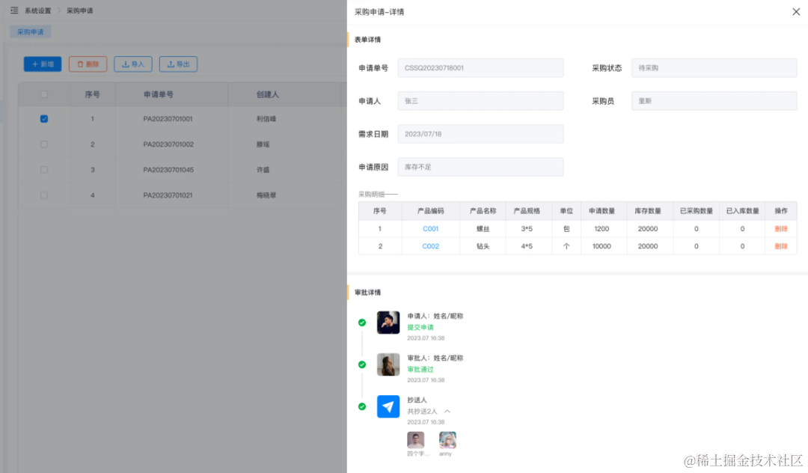This screenshot has width=808, height=473.
Task: Click the 申请原因 field showing 库存不足
Action: [480, 167]
